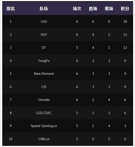Click the 败场 column header
The height and width of the screenshot is (147, 135).
(109, 9)
